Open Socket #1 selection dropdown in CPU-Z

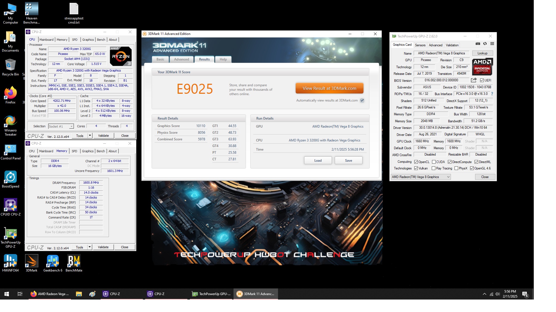pos(61,126)
